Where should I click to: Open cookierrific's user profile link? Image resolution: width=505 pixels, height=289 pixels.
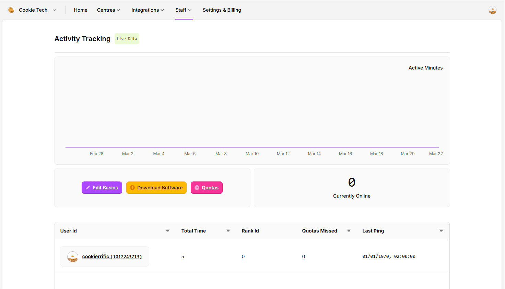112,256
